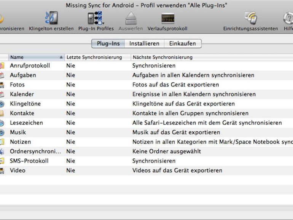Open the Plug-In Profiles toolbar icon
293x220 pixels.
(96, 18)
